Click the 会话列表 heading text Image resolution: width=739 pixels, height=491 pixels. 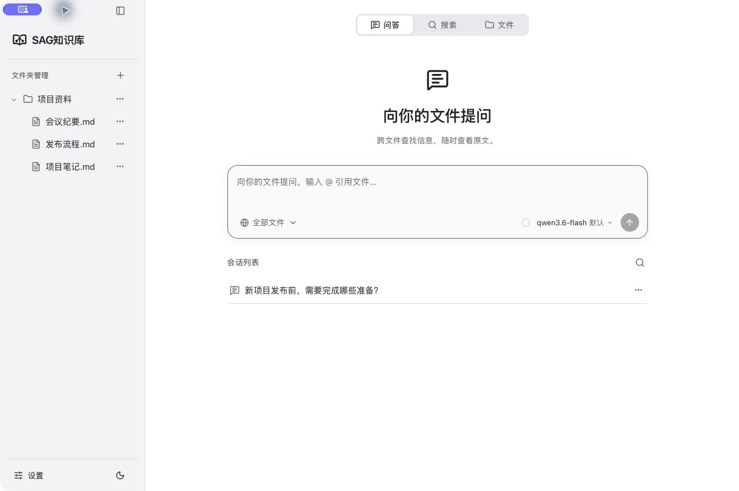pyautogui.click(x=243, y=262)
